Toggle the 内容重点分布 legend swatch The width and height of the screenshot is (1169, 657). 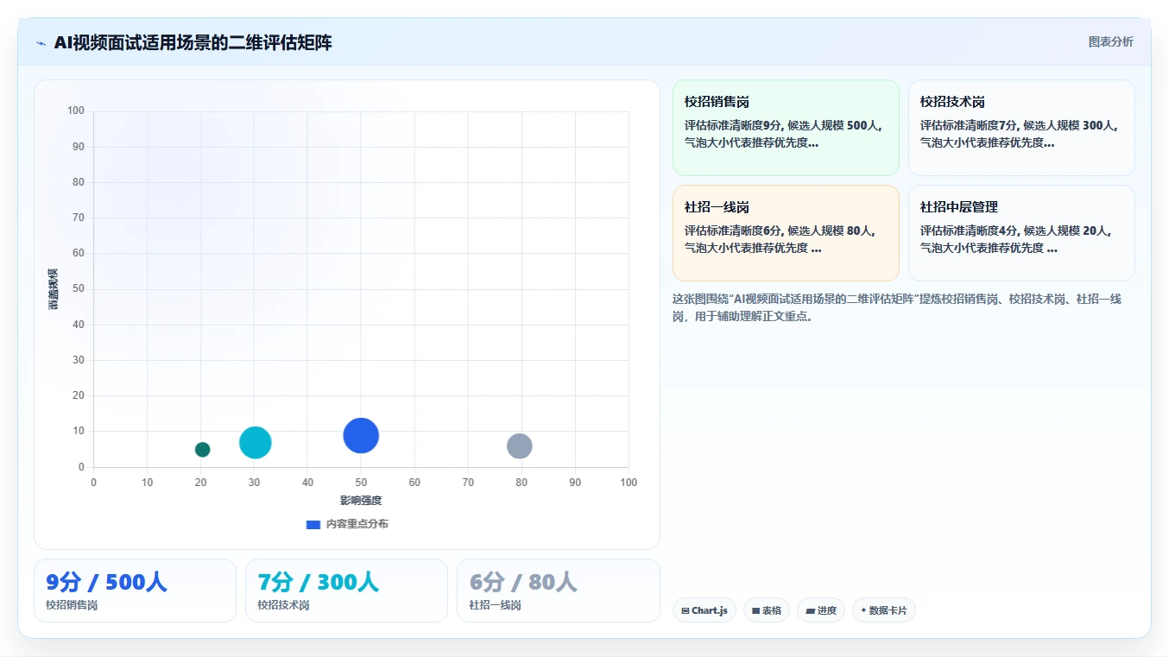313,524
